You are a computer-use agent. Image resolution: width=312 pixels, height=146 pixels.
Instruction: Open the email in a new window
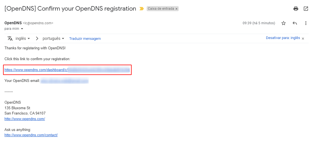click(x=306, y=9)
